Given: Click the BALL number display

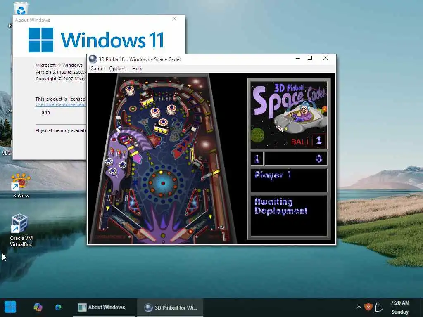Looking at the screenshot, I should click(318, 140).
